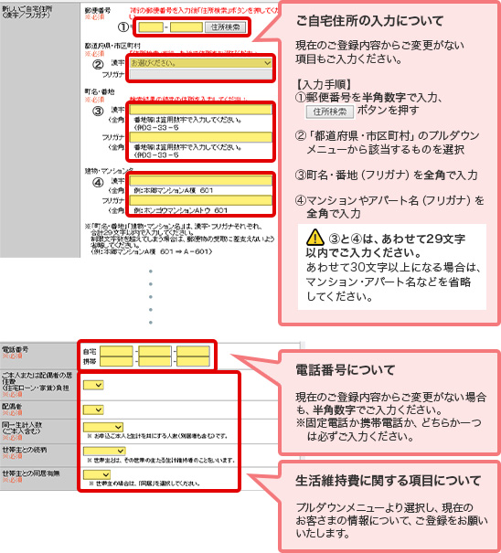Viewport: 501px width, 553px height.
Task: Click the prefecture フリガナ grey field
Action: pyautogui.click(x=201, y=74)
